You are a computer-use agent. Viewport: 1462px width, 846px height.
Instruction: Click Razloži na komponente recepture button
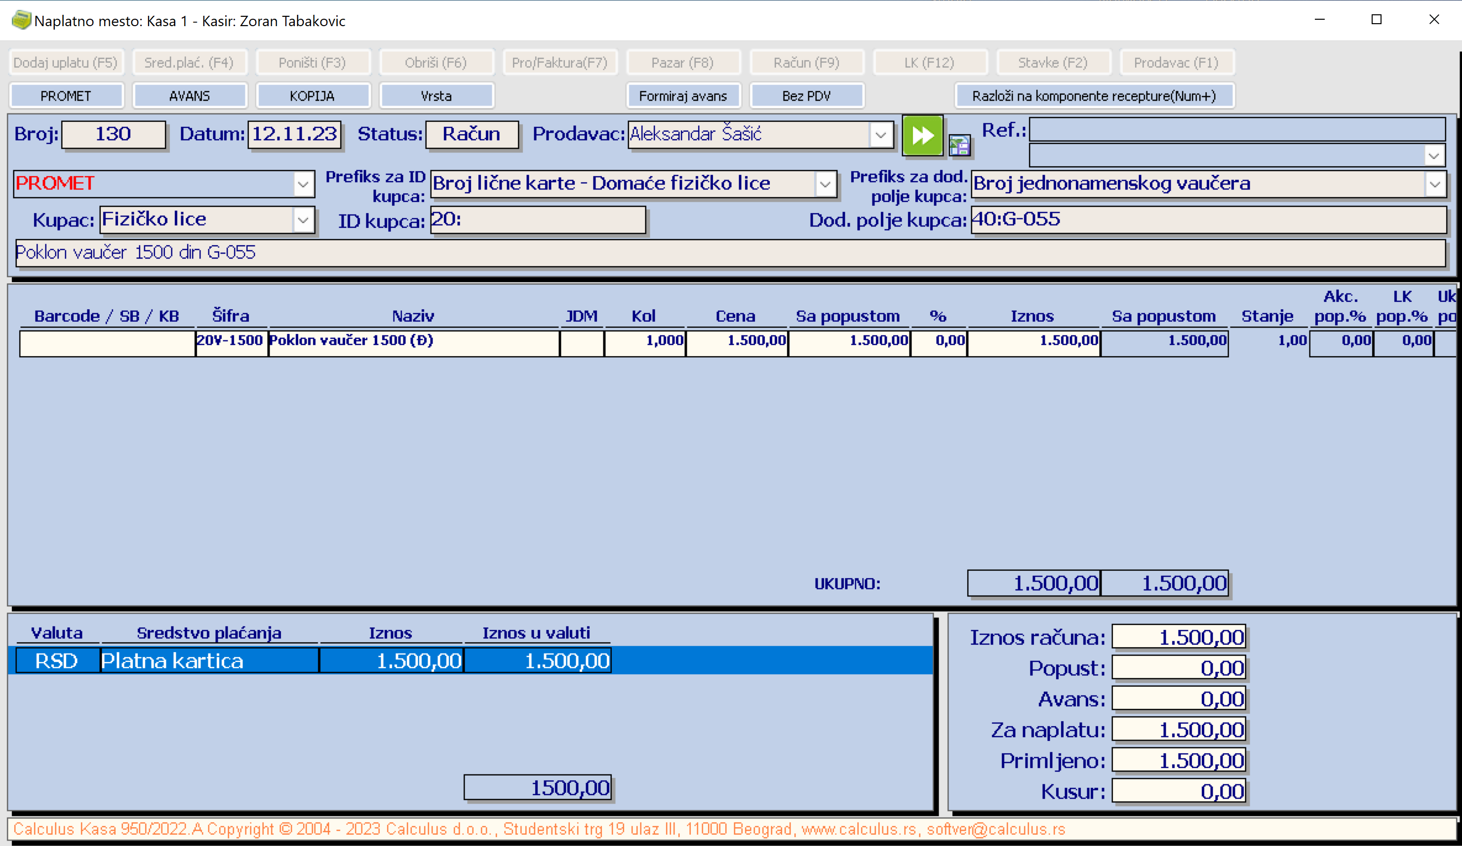pos(1094,96)
